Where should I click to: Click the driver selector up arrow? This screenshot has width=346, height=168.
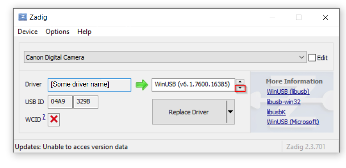tap(240, 81)
